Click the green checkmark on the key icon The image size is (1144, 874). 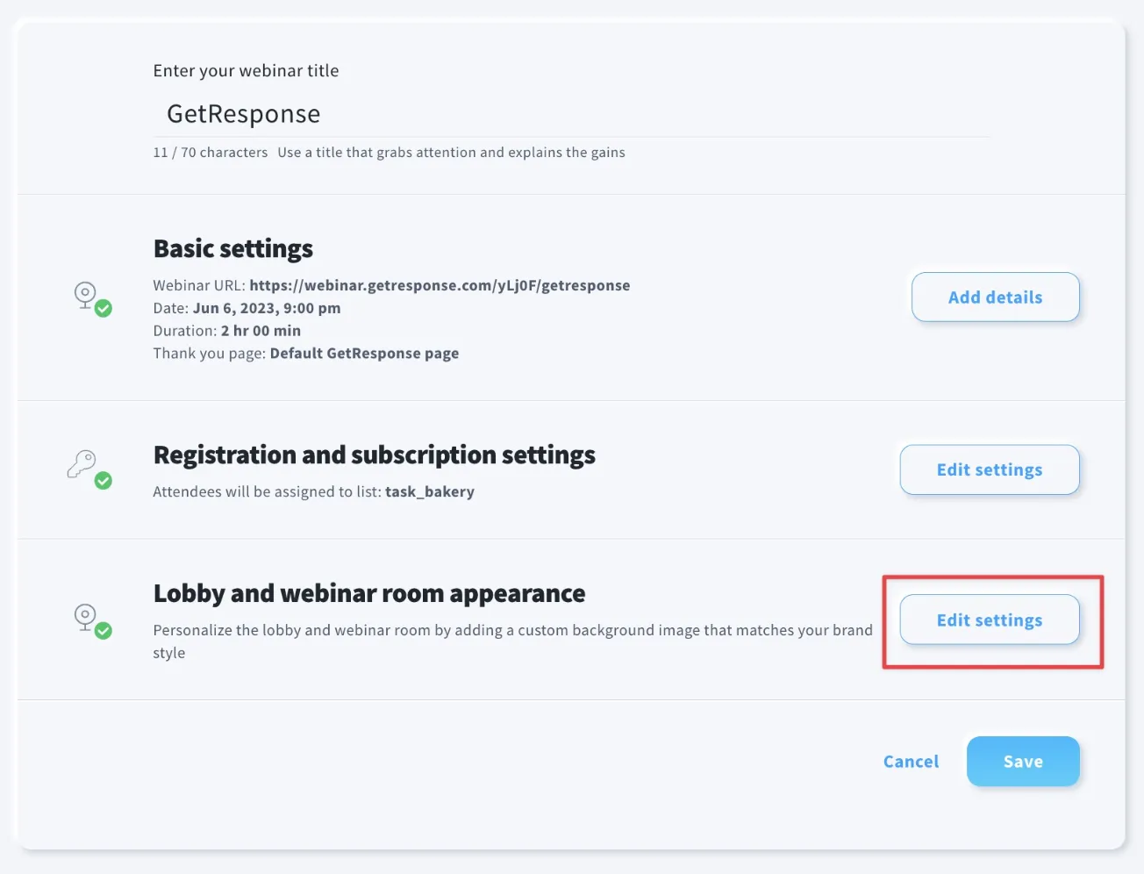coord(104,481)
